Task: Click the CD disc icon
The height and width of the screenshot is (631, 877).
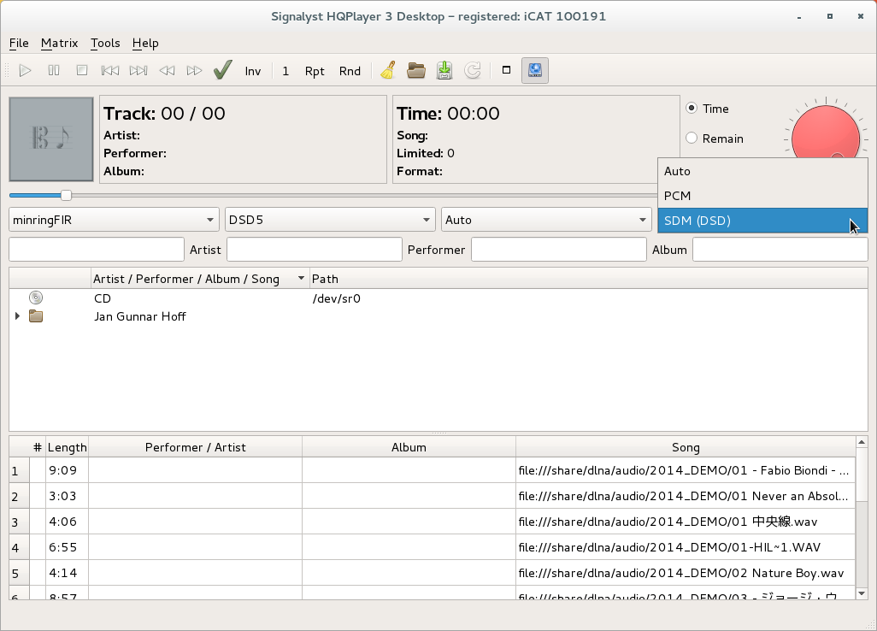Action: (x=36, y=298)
